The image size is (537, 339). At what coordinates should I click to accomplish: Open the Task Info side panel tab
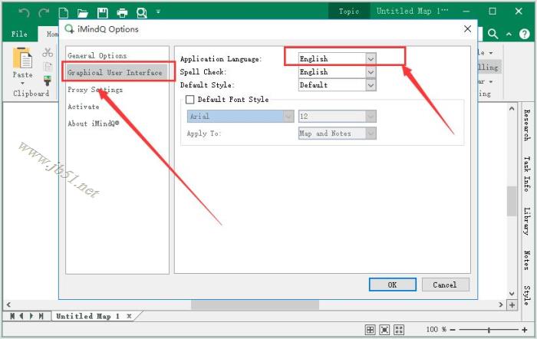(527, 174)
